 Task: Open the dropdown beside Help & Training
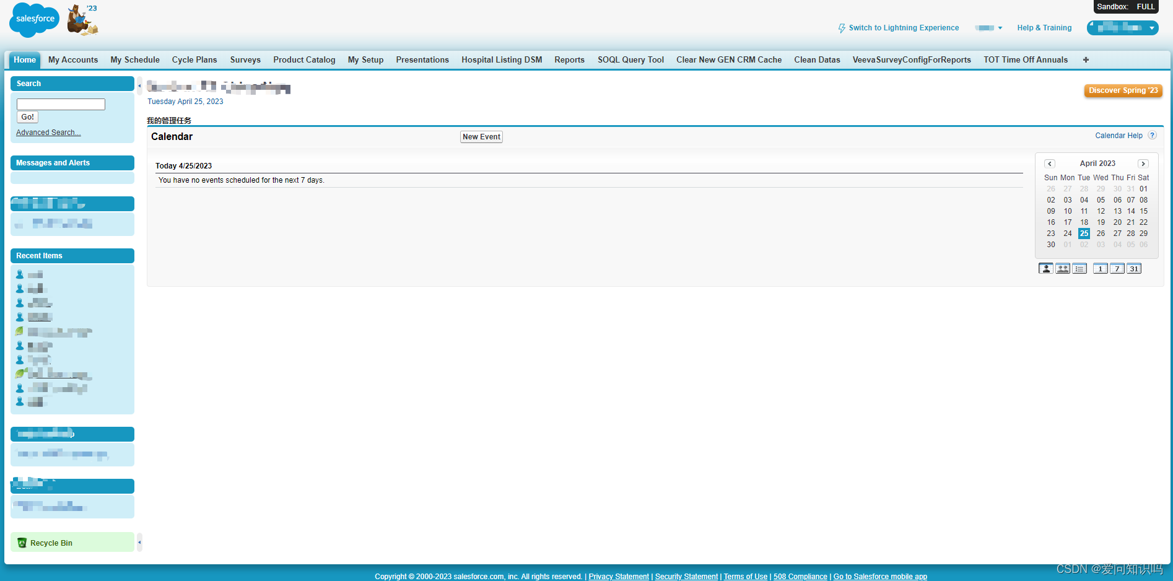[x=989, y=28]
